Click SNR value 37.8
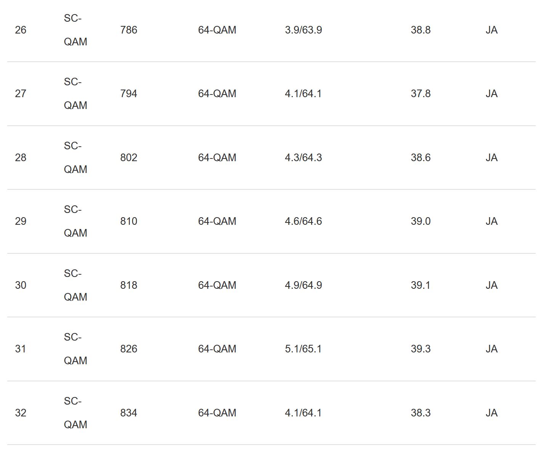This screenshot has height=453, width=546. tap(421, 94)
